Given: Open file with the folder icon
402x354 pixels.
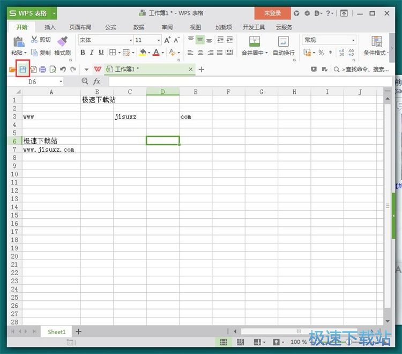Looking at the screenshot, I should pyautogui.click(x=12, y=70).
